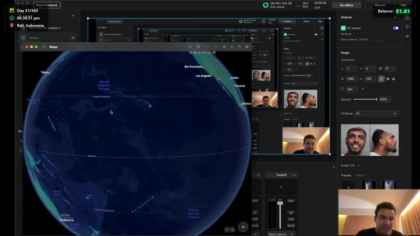Click the EDIT button on Track 5
This screenshot has height=236, width=420.
point(291,201)
